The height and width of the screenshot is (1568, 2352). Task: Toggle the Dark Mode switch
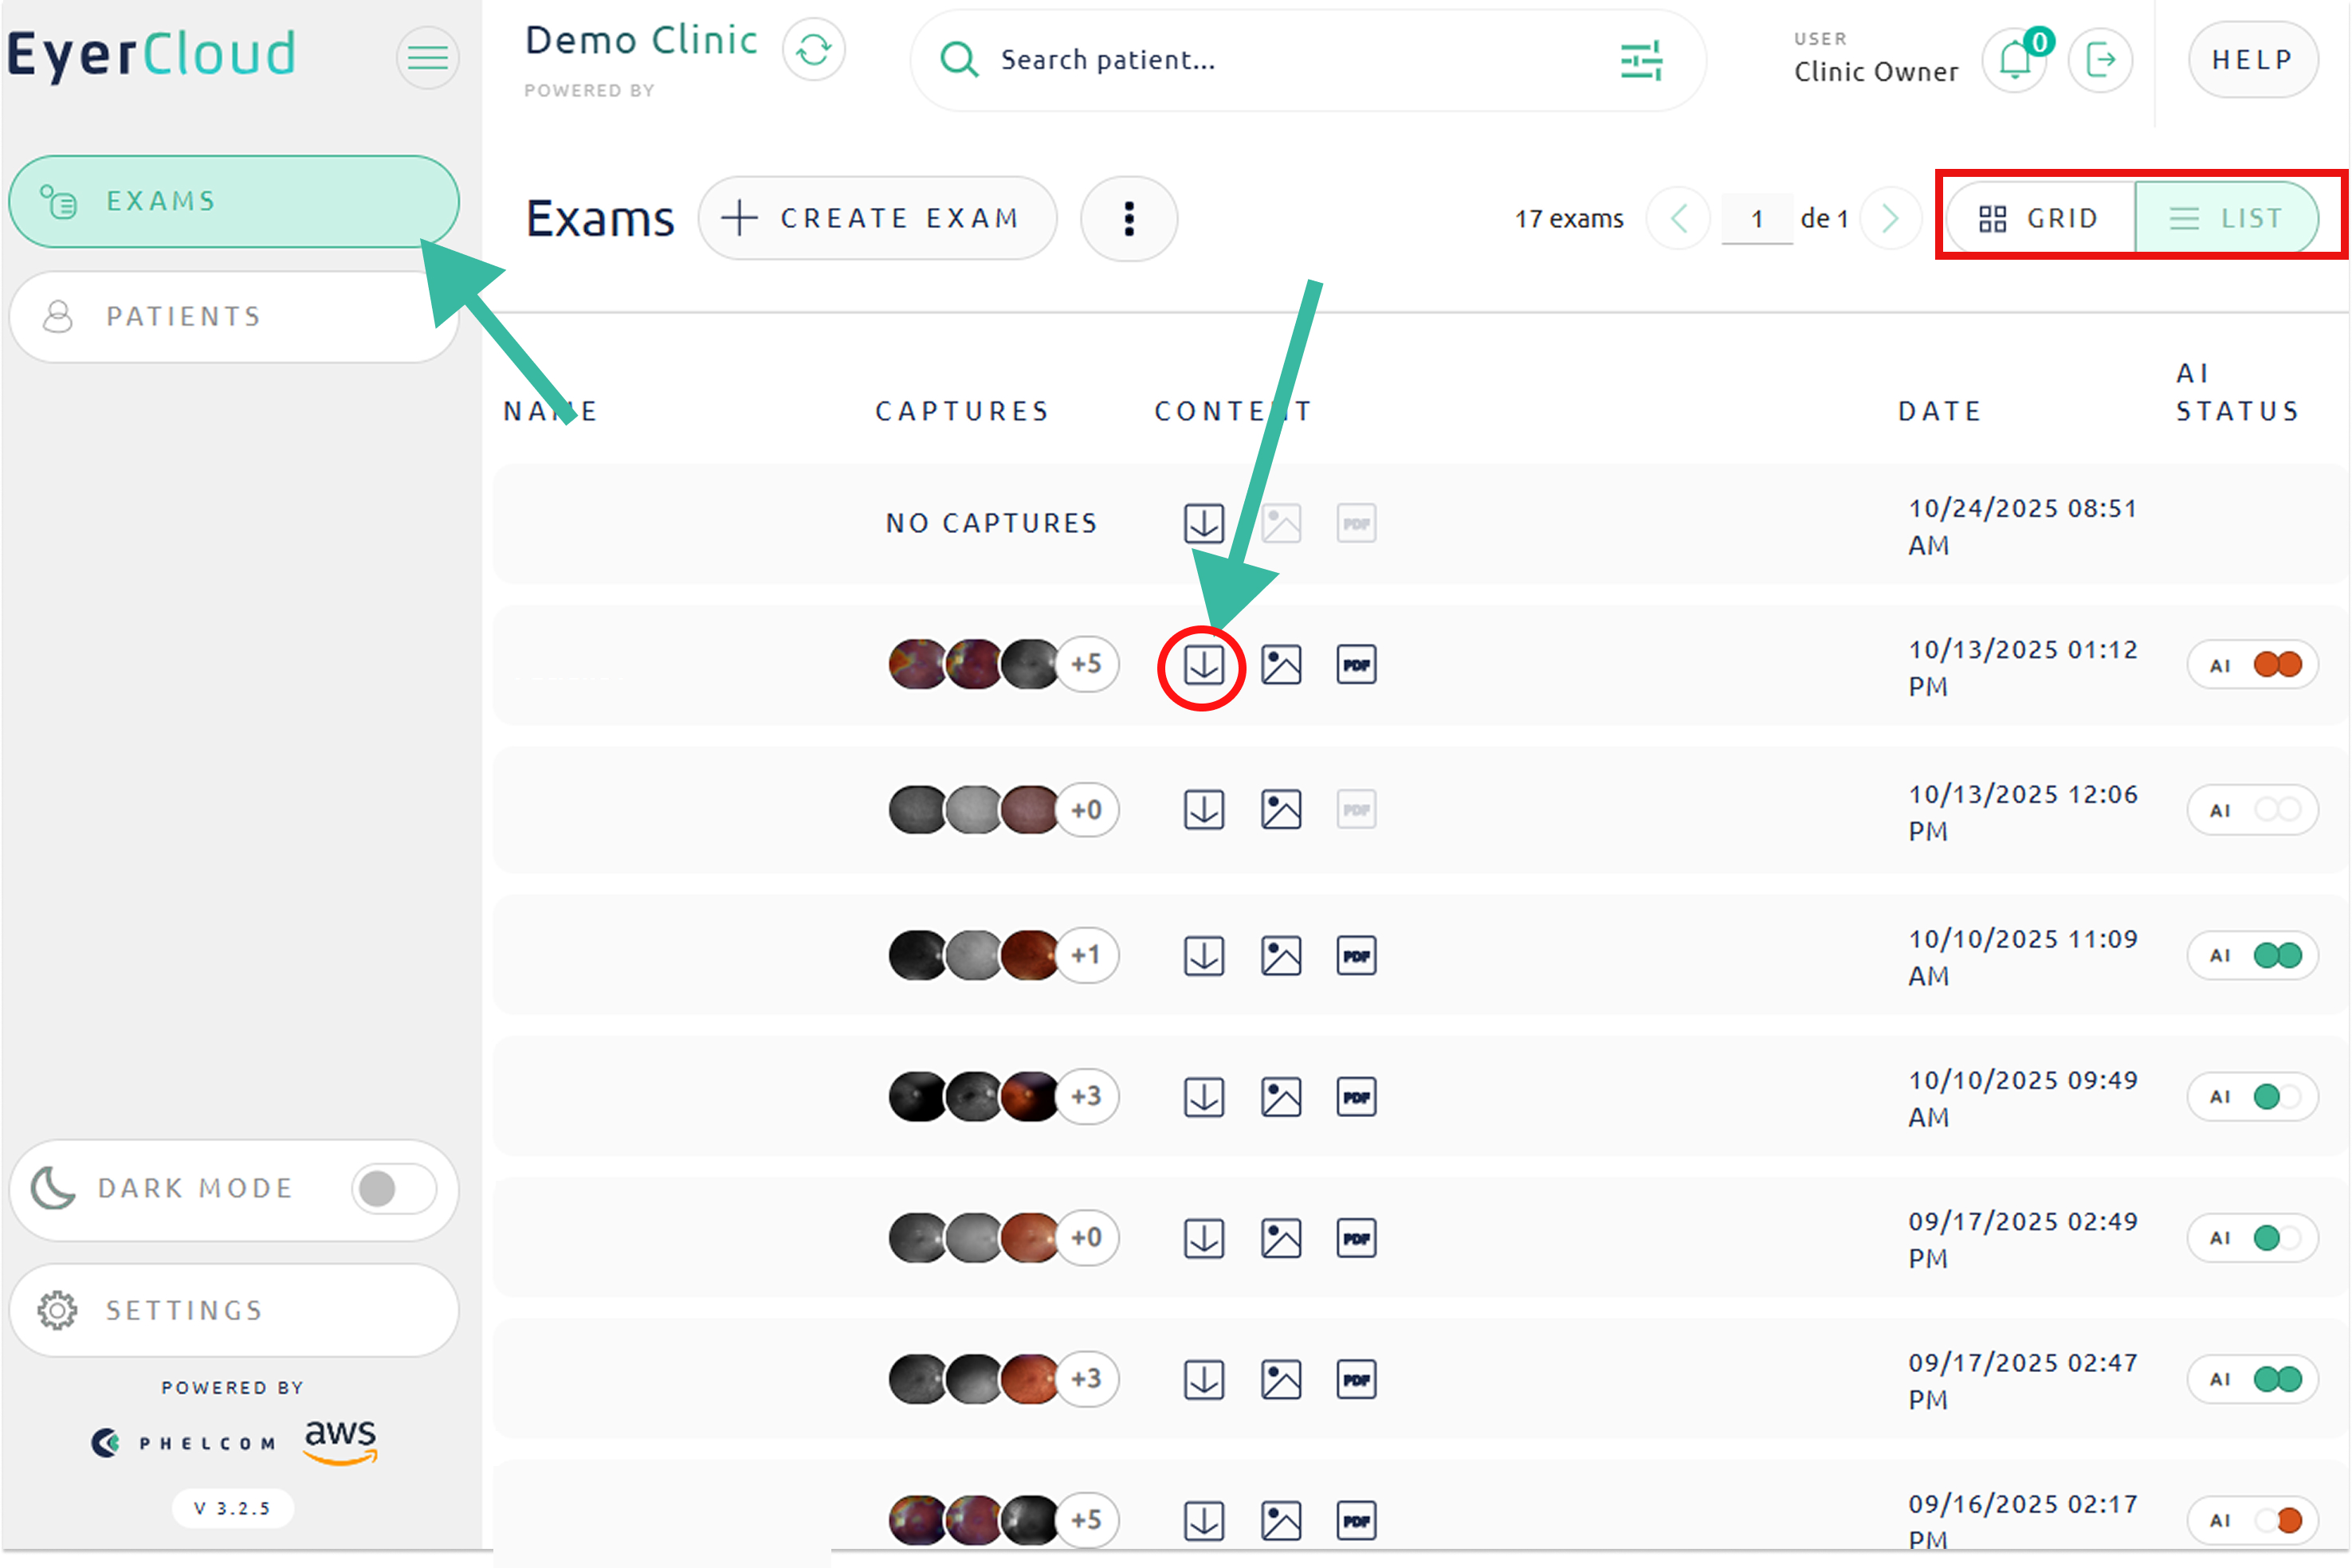coord(393,1189)
